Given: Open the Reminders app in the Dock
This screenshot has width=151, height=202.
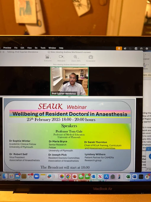Looking at the screenshot, I should 56,176.
